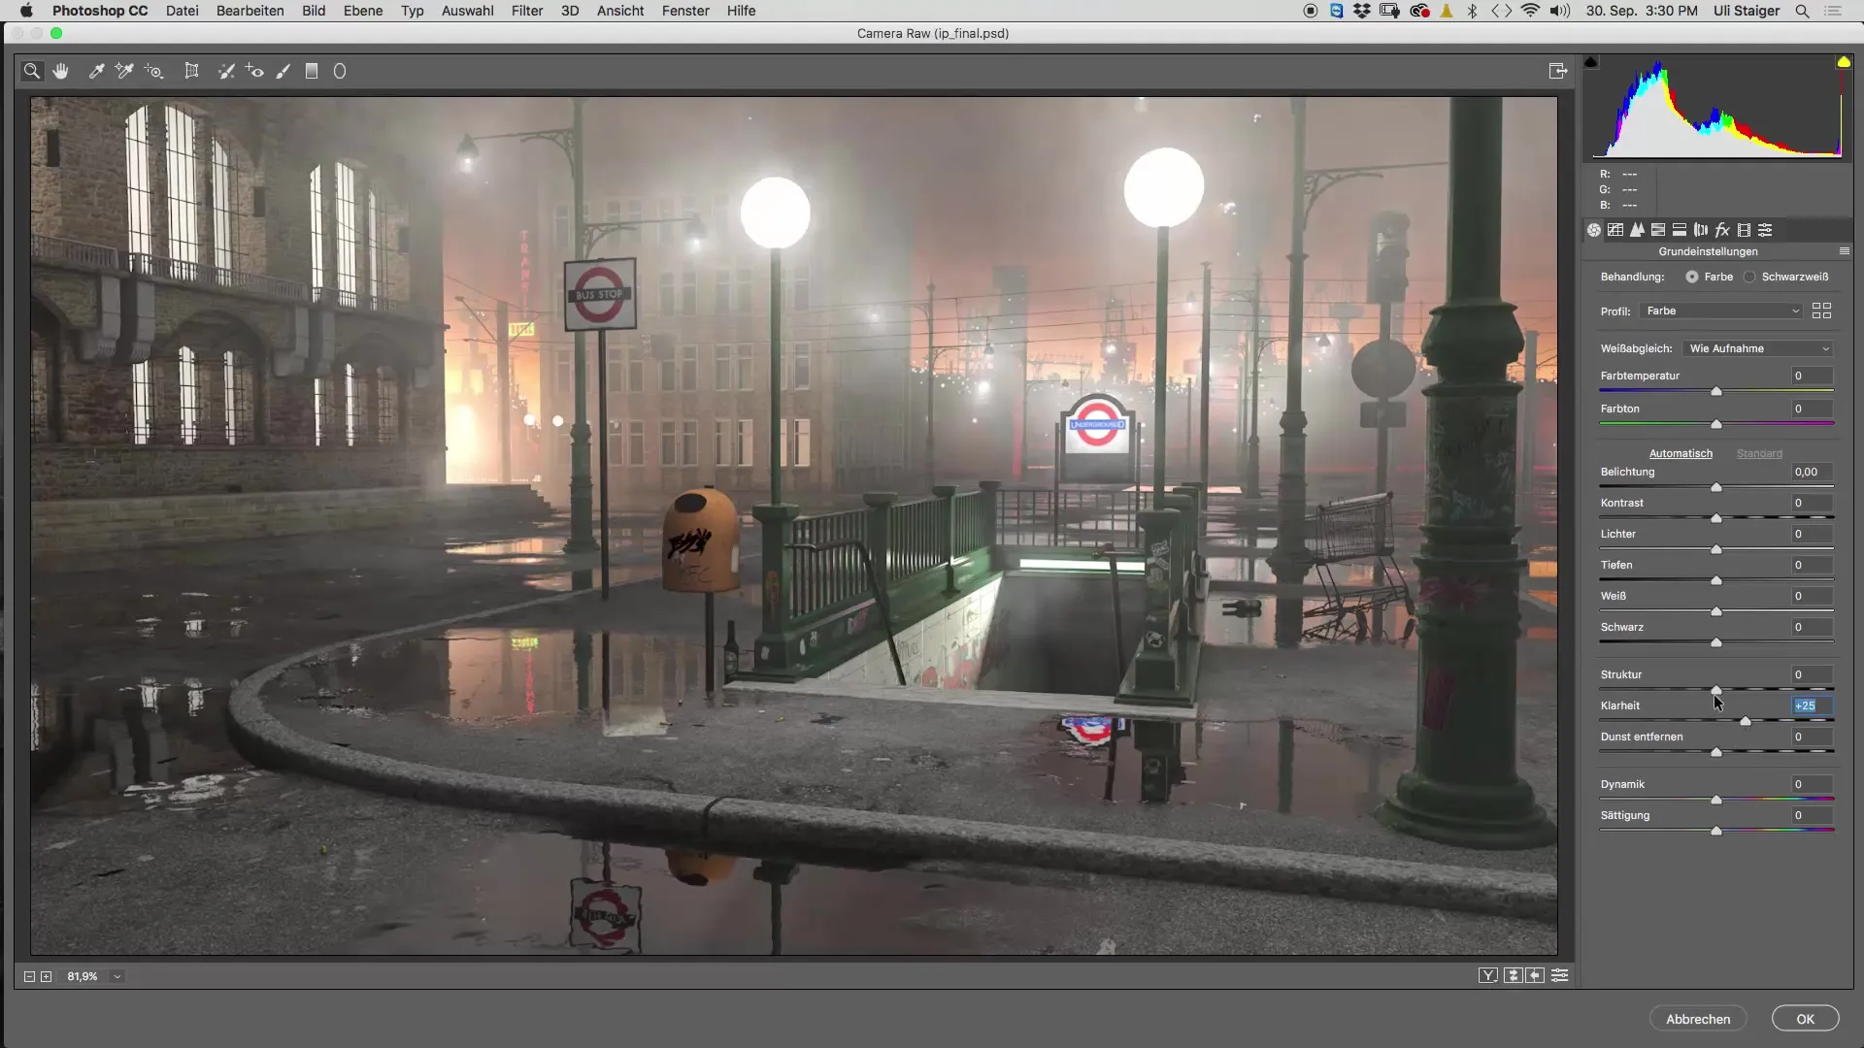Viewport: 1864px width, 1048px height.
Task: Open the Apple menu
Action: pyautogui.click(x=26, y=11)
